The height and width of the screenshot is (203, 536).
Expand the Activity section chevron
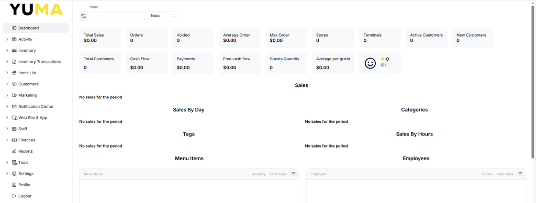pos(7,39)
